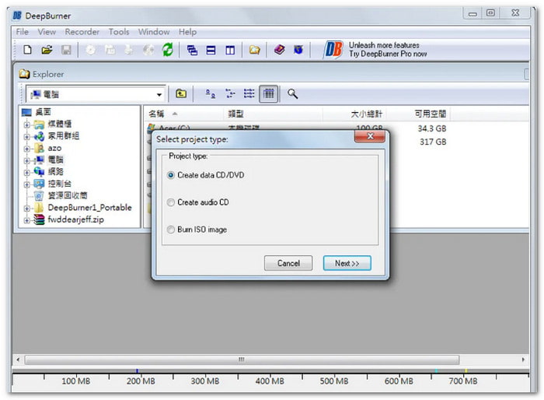The width and height of the screenshot is (544, 400).
Task: Open the Tools menu
Action: (x=119, y=32)
